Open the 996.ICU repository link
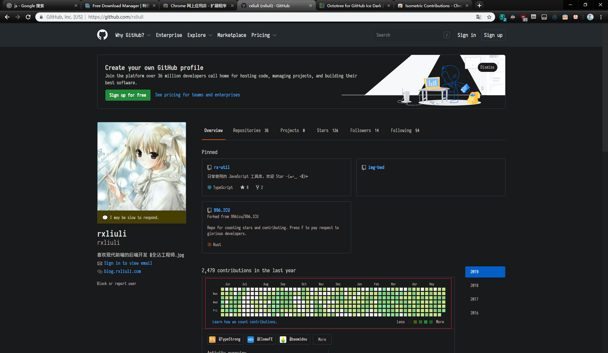Image resolution: width=608 pixels, height=353 pixels. [x=222, y=210]
